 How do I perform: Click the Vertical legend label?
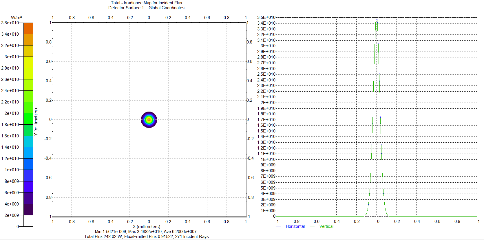(326, 226)
